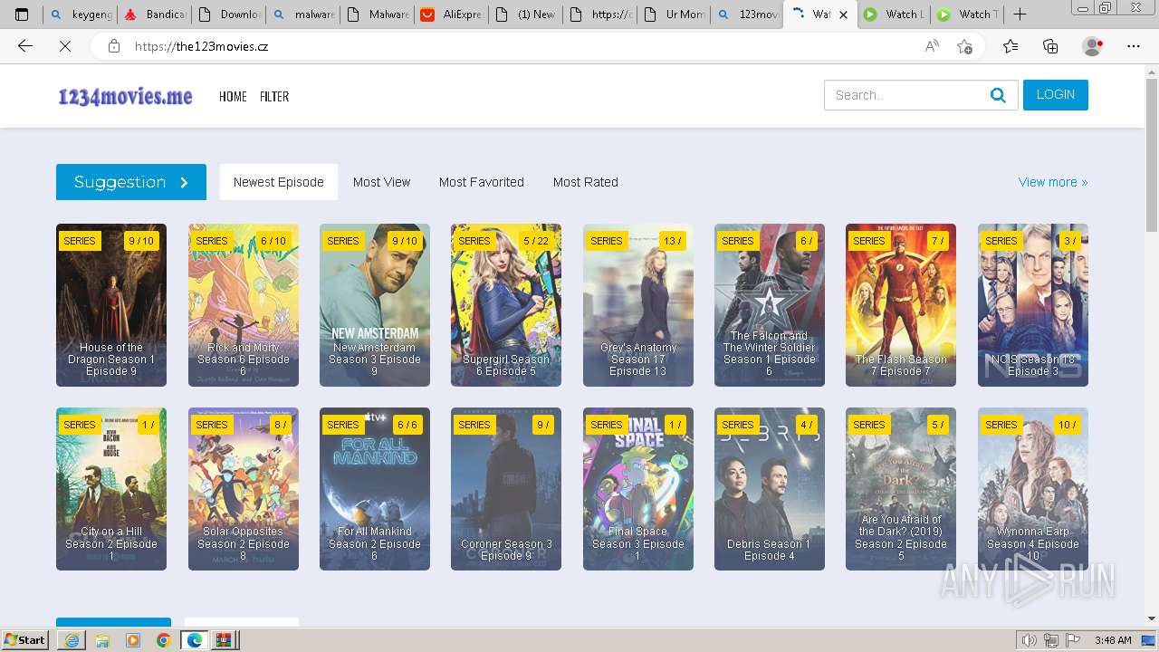Add this page to favorites
This screenshot has height=652, width=1159.
coord(964,46)
